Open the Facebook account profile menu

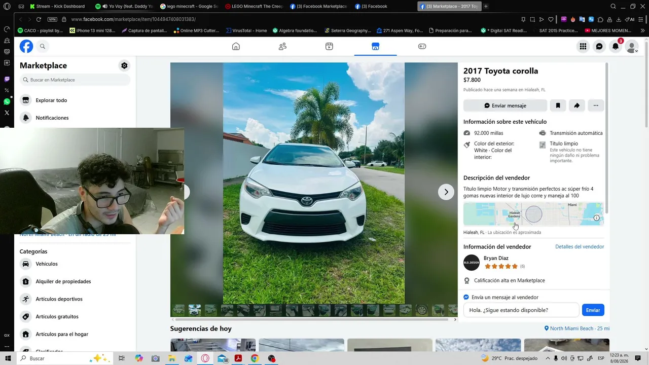[632, 47]
